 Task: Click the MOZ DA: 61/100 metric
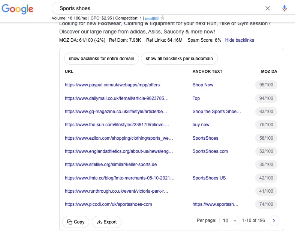pos(82,40)
